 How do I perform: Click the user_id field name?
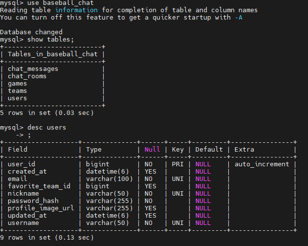[22, 164]
